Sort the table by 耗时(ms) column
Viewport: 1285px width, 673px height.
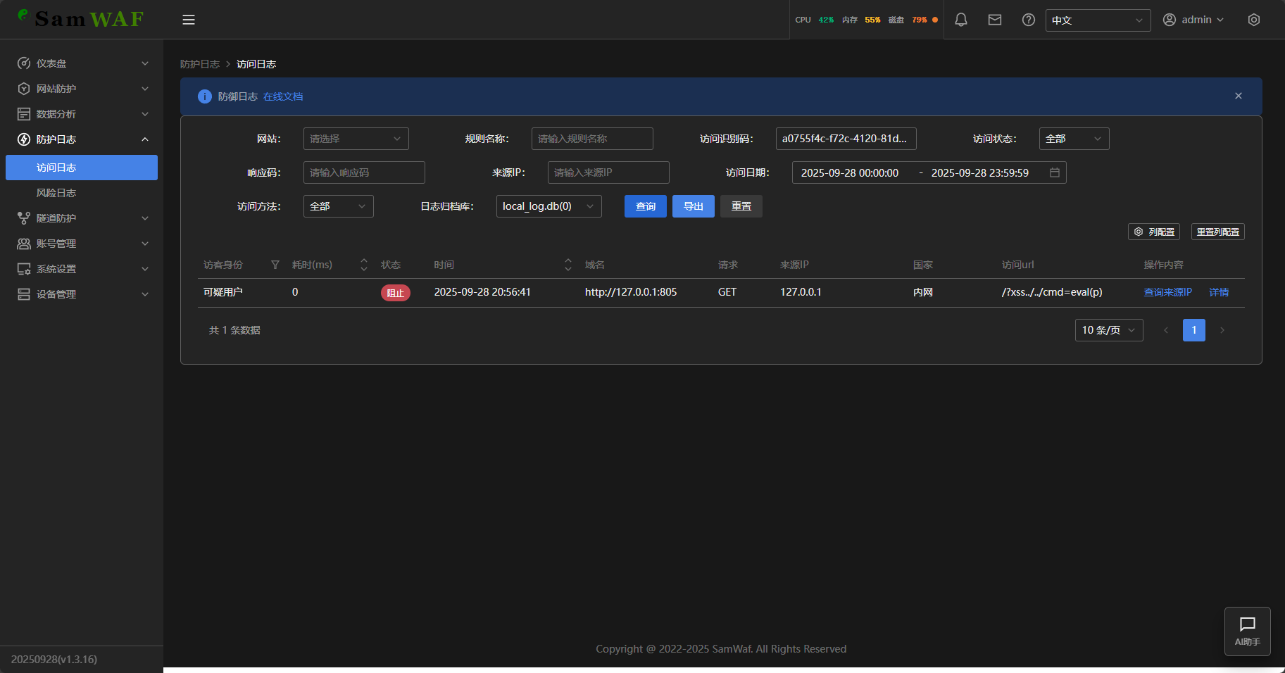(363, 265)
